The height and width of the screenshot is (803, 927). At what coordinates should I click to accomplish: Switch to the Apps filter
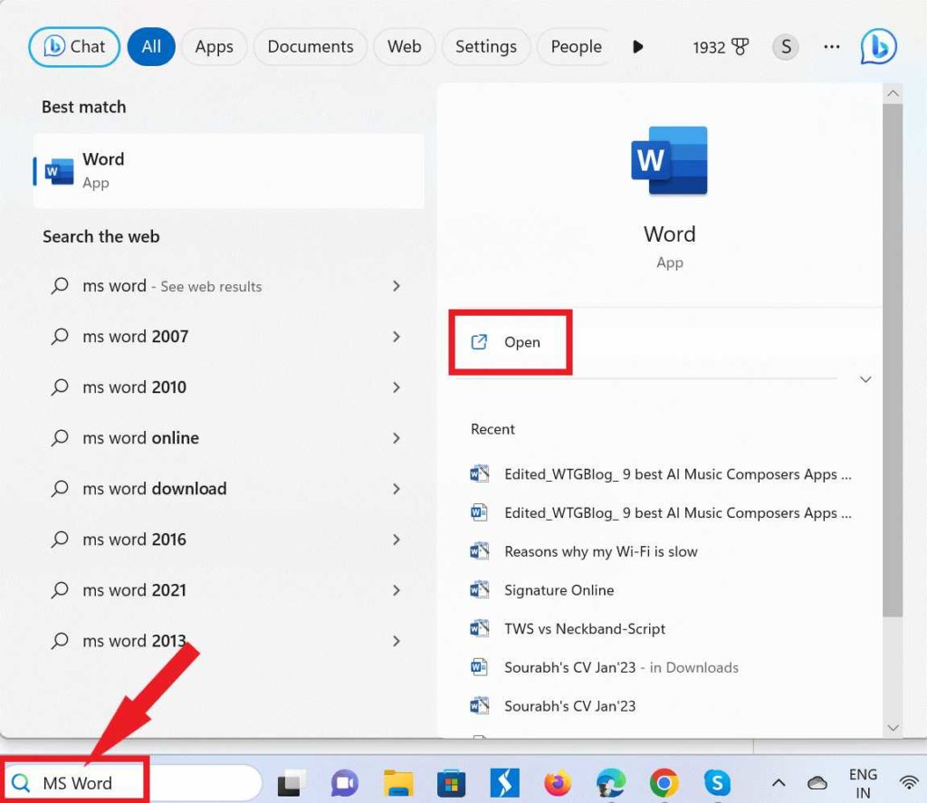(214, 47)
